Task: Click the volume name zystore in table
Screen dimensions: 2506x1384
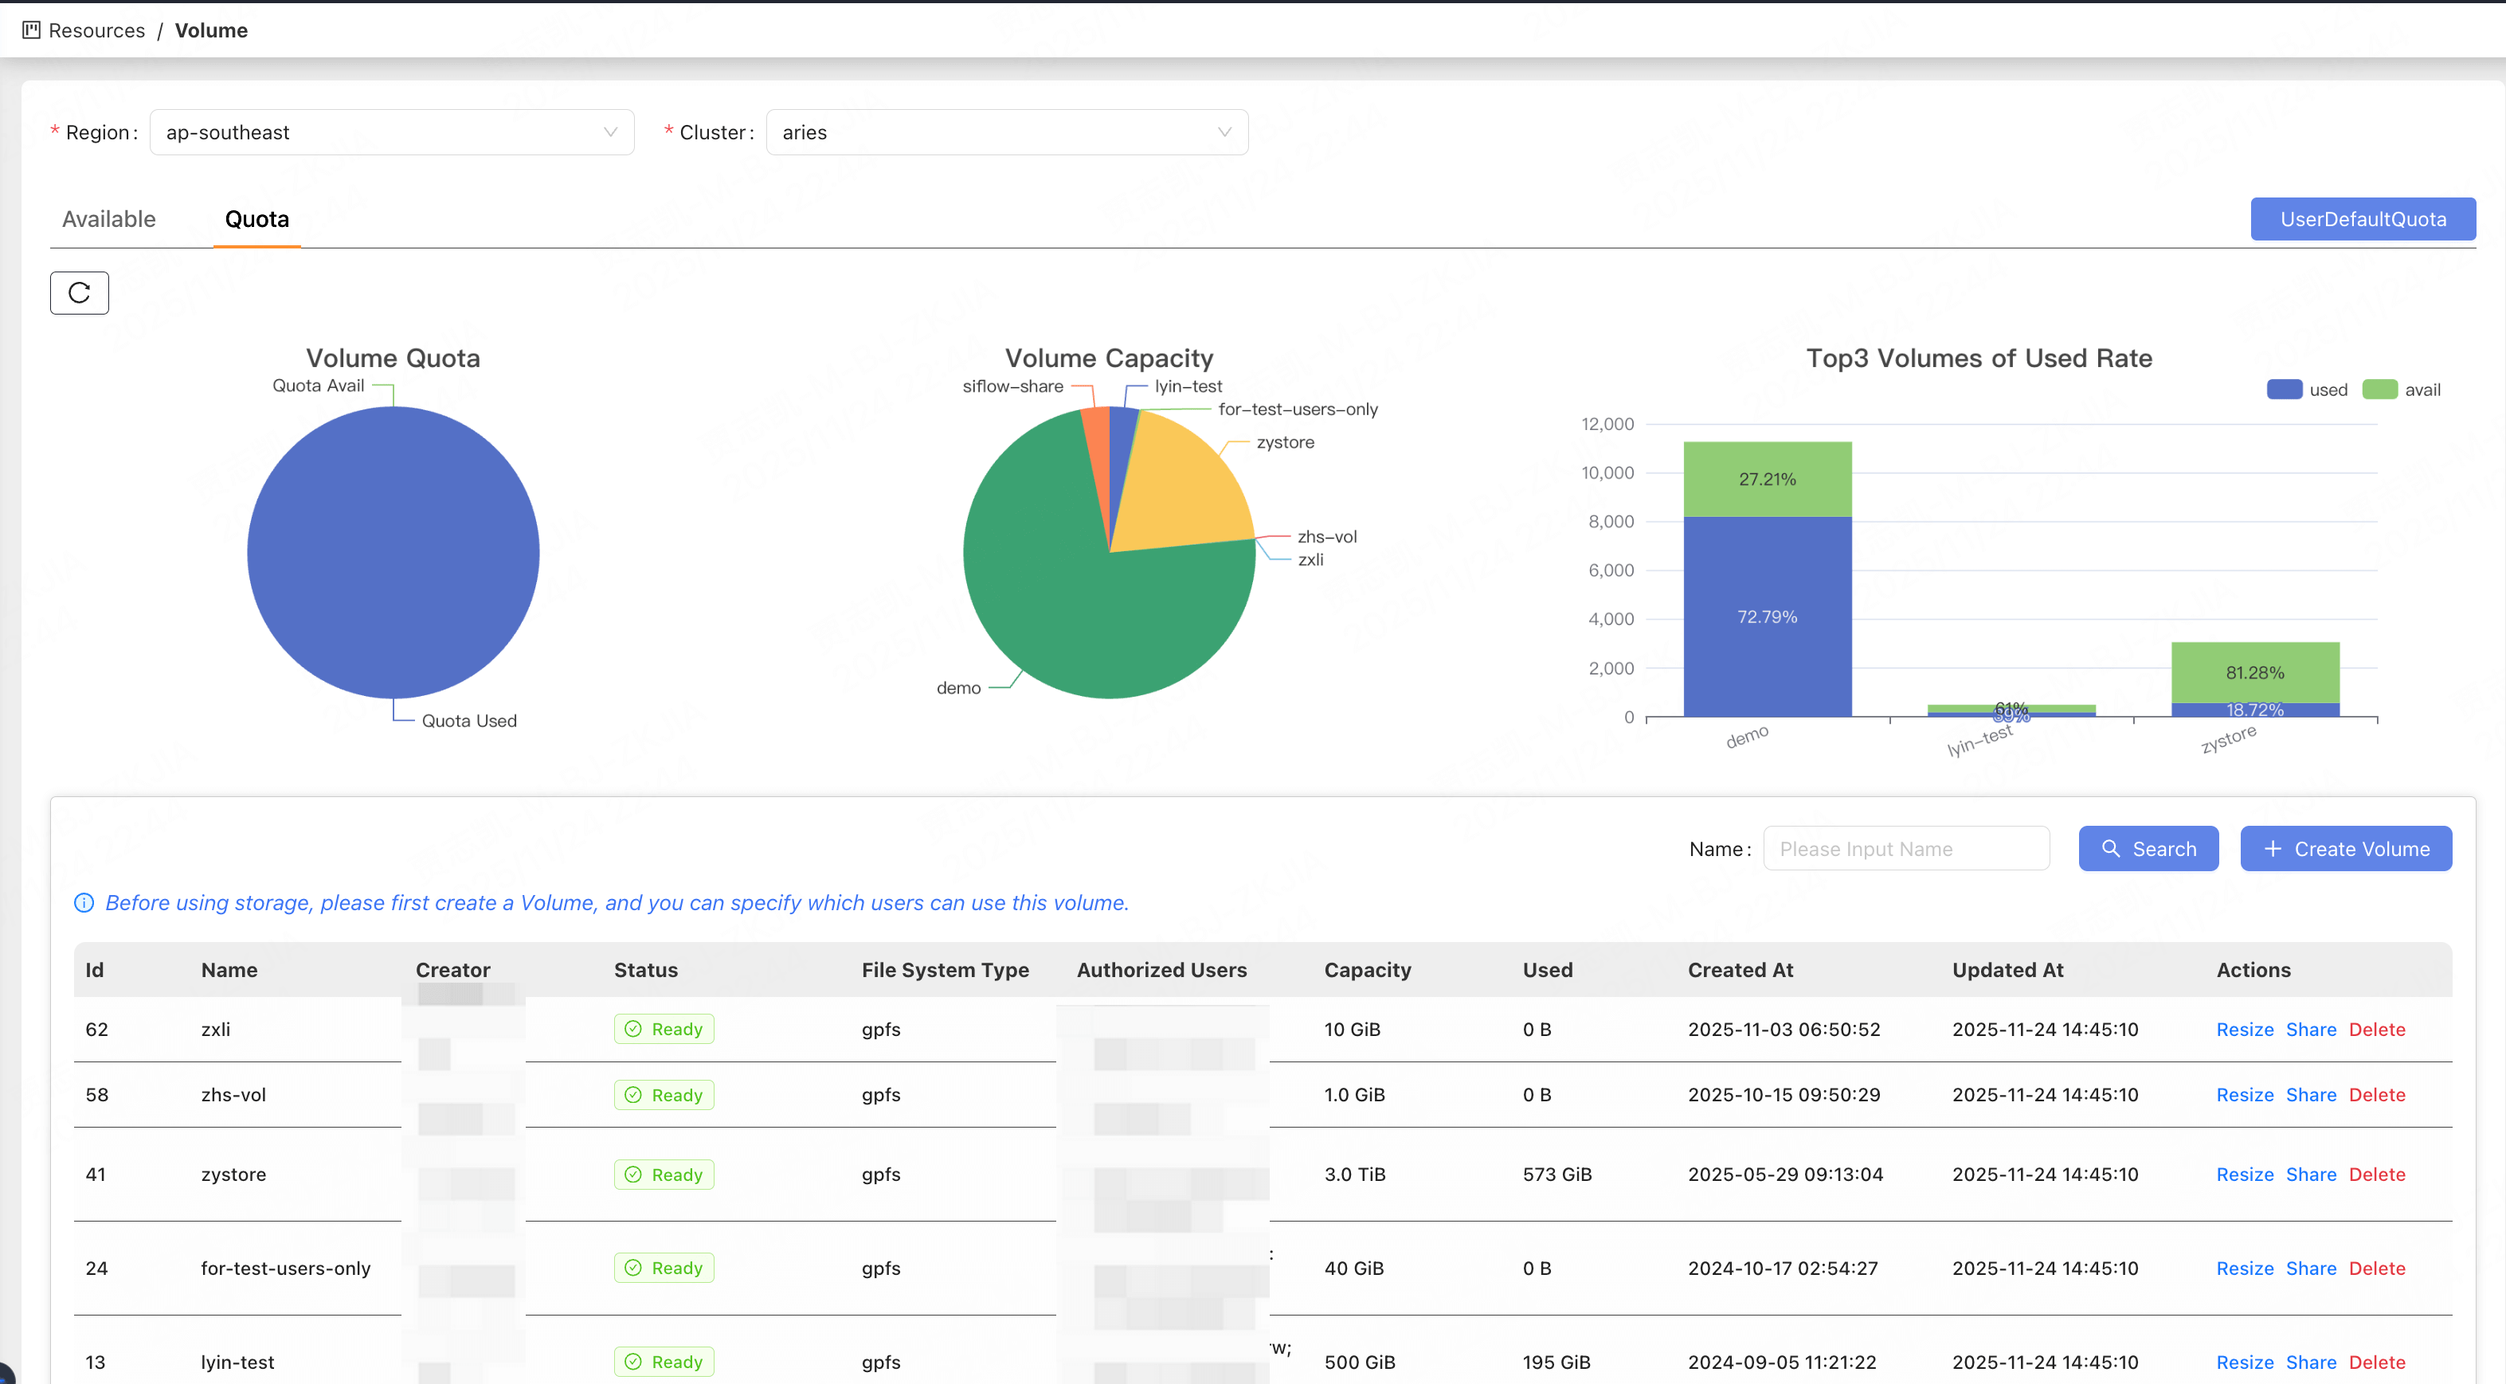Action: [x=233, y=1175]
